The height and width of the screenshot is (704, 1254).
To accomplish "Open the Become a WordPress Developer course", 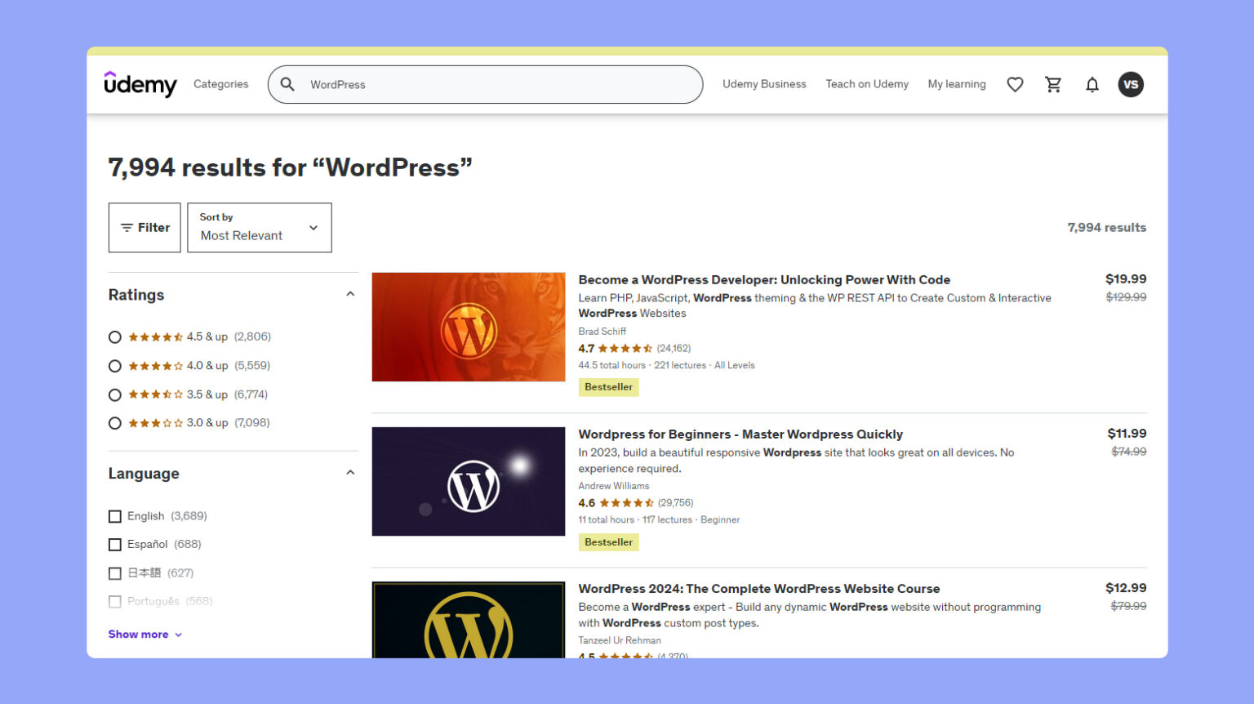I will [764, 279].
